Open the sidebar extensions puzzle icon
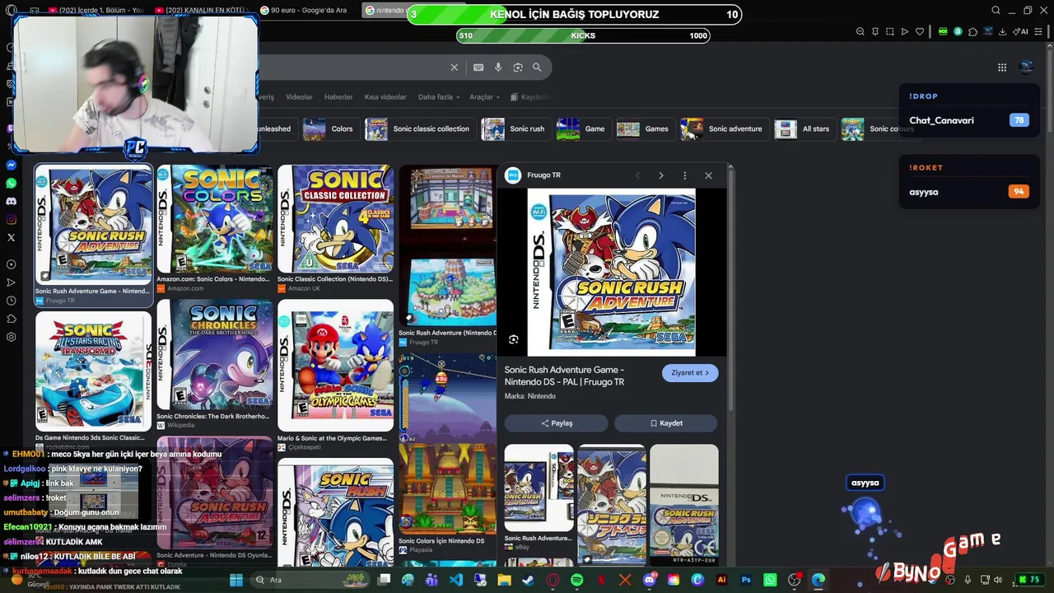Viewport: 1054px width, 593px height. click(11, 319)
